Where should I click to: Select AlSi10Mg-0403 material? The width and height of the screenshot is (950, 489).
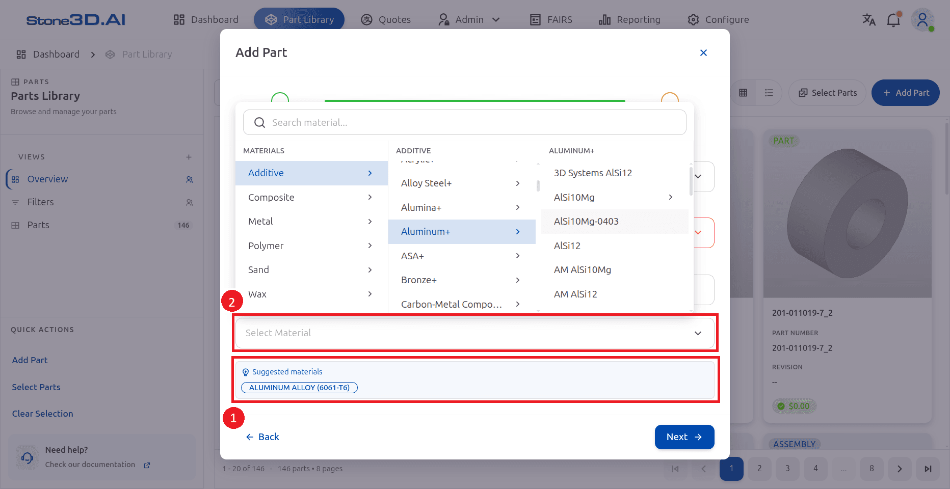coord(615,222)
